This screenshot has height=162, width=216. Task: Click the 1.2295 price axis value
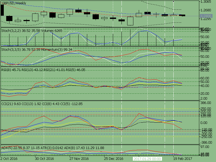pyautogui.click(x=206, y=19)
